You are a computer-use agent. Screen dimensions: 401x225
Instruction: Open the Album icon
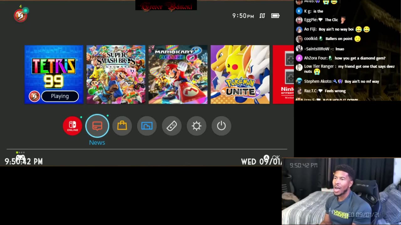(x=147, y=126)
